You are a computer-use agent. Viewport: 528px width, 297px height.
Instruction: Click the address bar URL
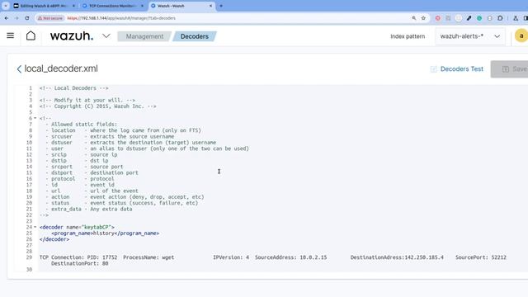[x=121, y=18]
